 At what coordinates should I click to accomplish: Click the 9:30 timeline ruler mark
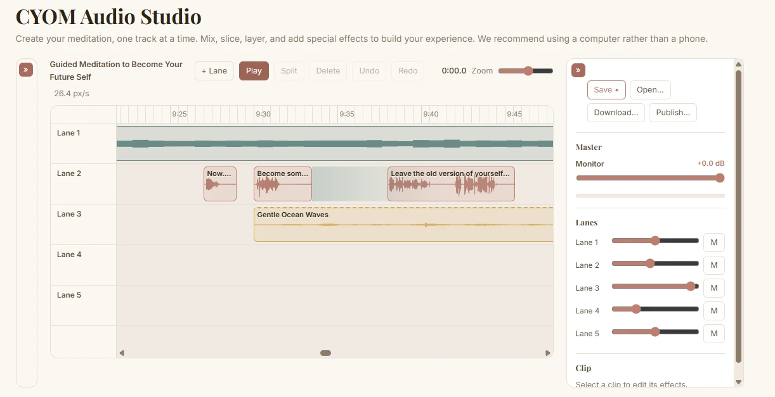(263, 114)
